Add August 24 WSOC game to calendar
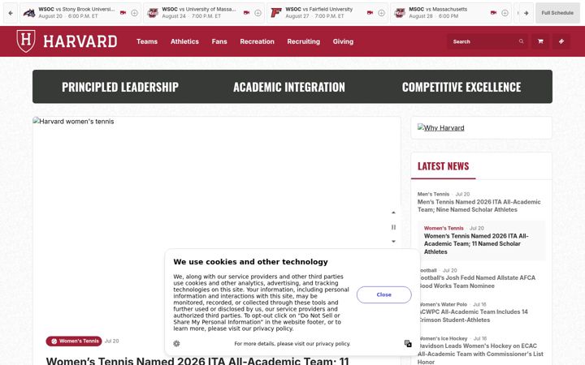This screenshot has height=365, width=585. [x=258, y=13]
